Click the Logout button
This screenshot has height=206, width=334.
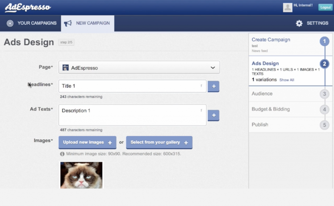click(x=325, y=7)
